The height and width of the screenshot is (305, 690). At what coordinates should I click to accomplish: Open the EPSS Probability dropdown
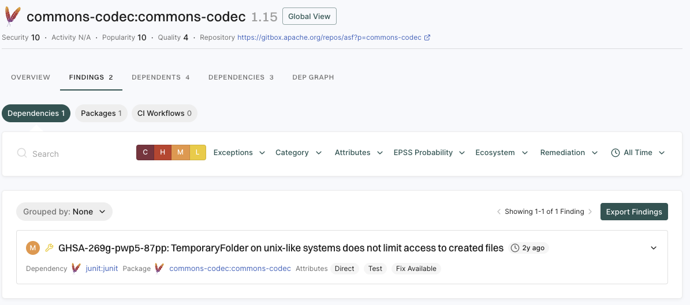[x=429, y=153]
